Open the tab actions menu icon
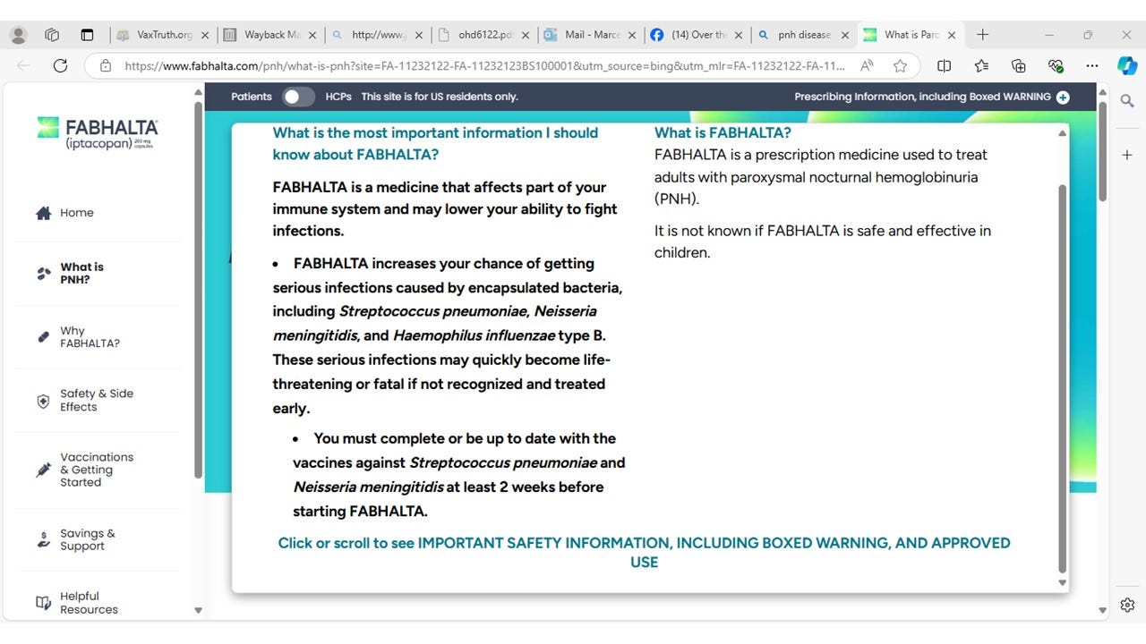The width and height of the screenshot is (1146, 644). tap(87, 35)
